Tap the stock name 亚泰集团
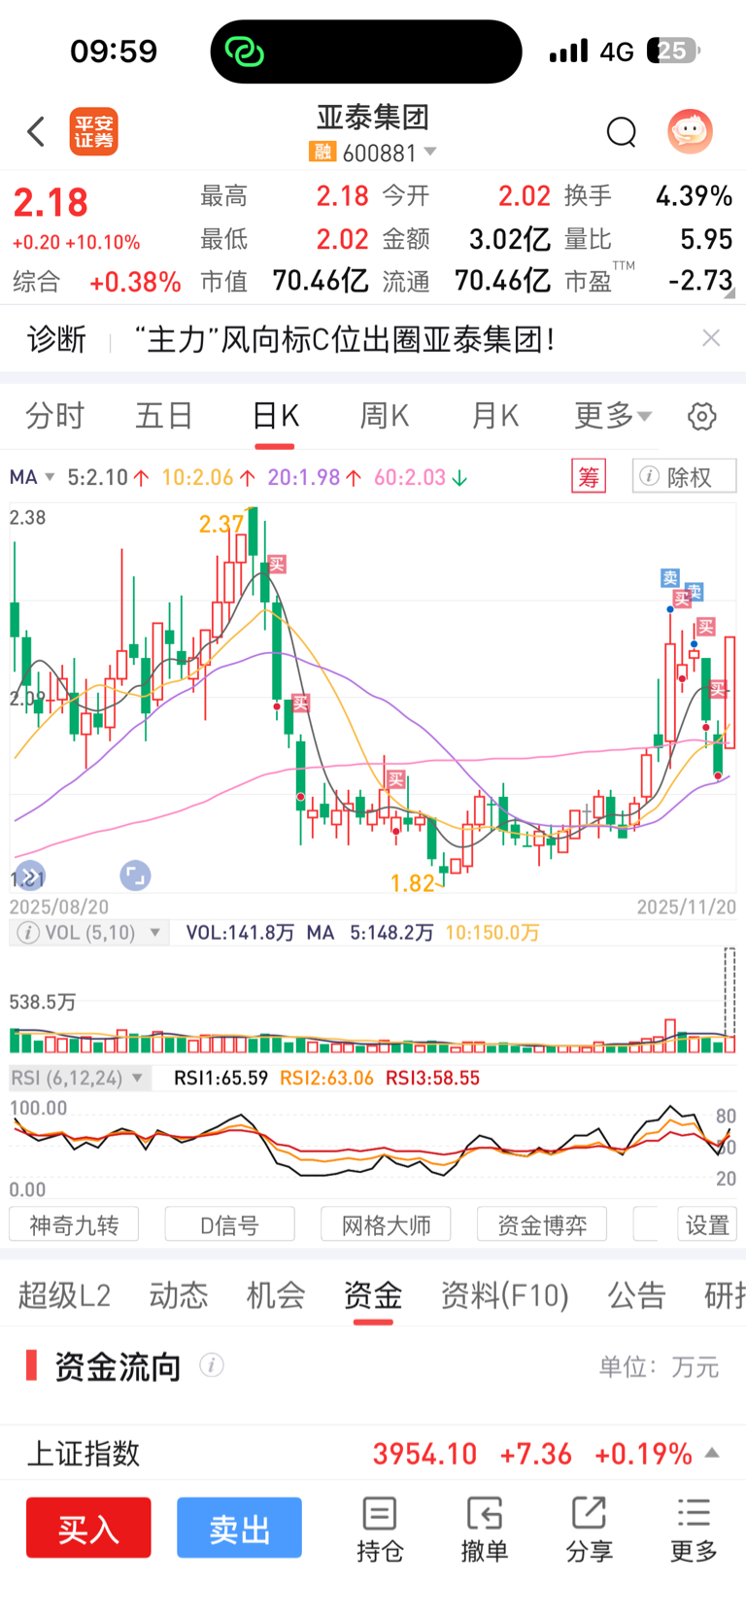The height and width of the screenshot is (1618, 746). [373, 118]
